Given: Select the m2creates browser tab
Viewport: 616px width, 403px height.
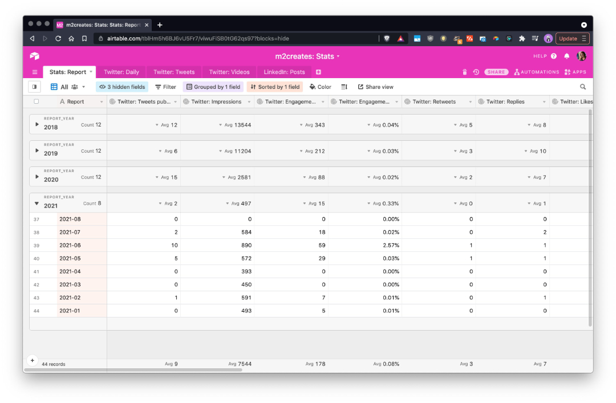Looking at the screenshot, I should point(103,25).
